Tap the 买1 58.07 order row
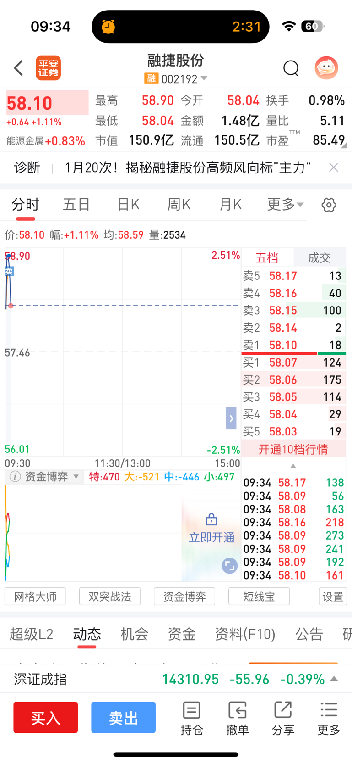Image resolution: width=352 pixels, height=764 pixels. tap(293, 362)
